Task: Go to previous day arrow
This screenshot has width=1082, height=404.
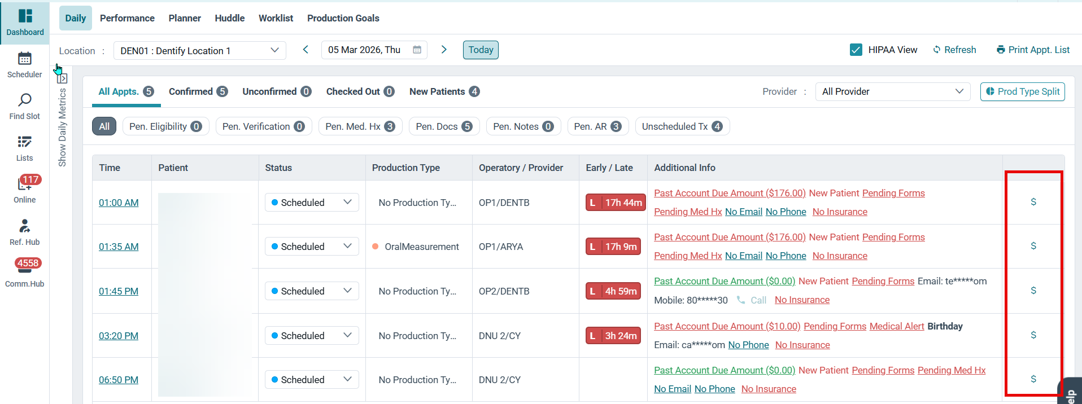Action: pos(306,50)
